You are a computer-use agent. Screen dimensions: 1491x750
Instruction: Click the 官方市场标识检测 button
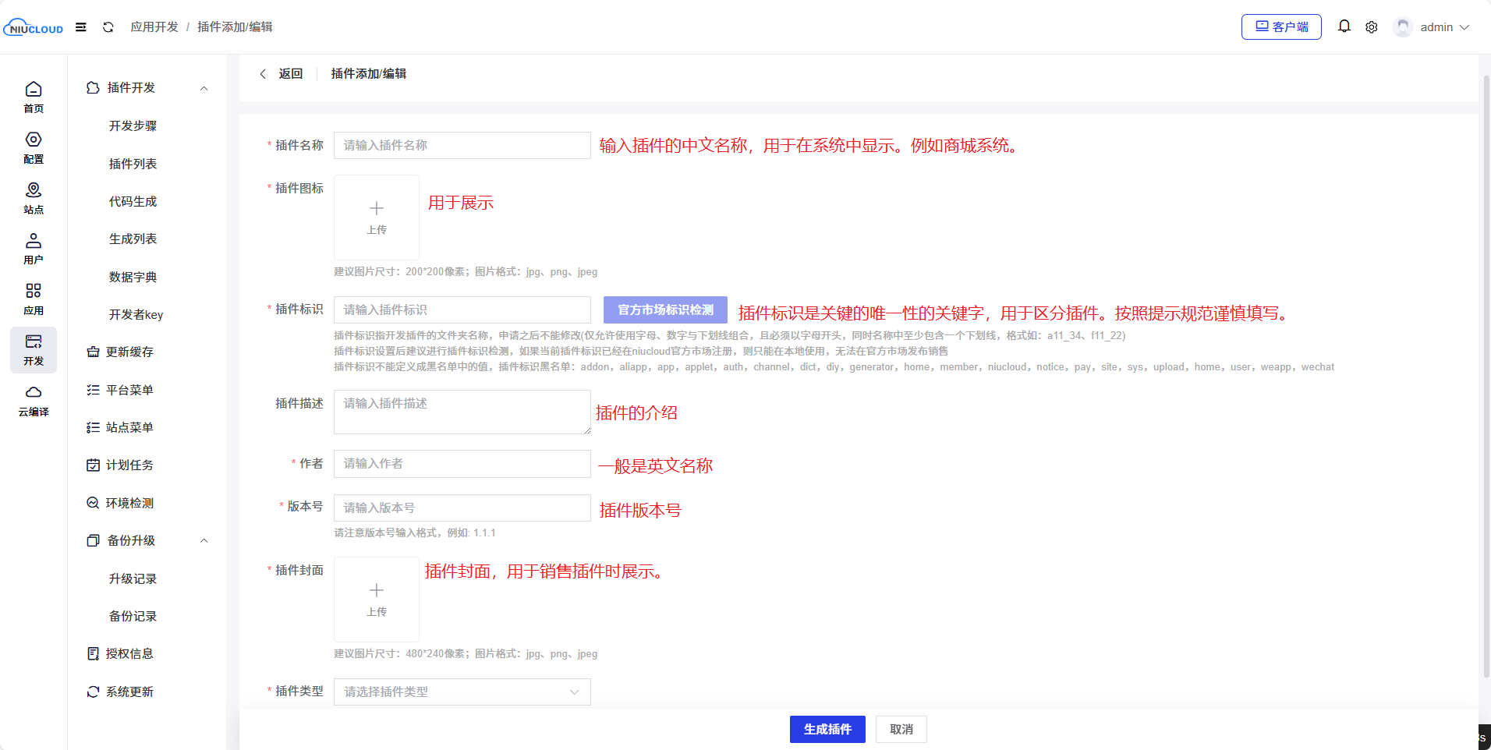point(665,310)
